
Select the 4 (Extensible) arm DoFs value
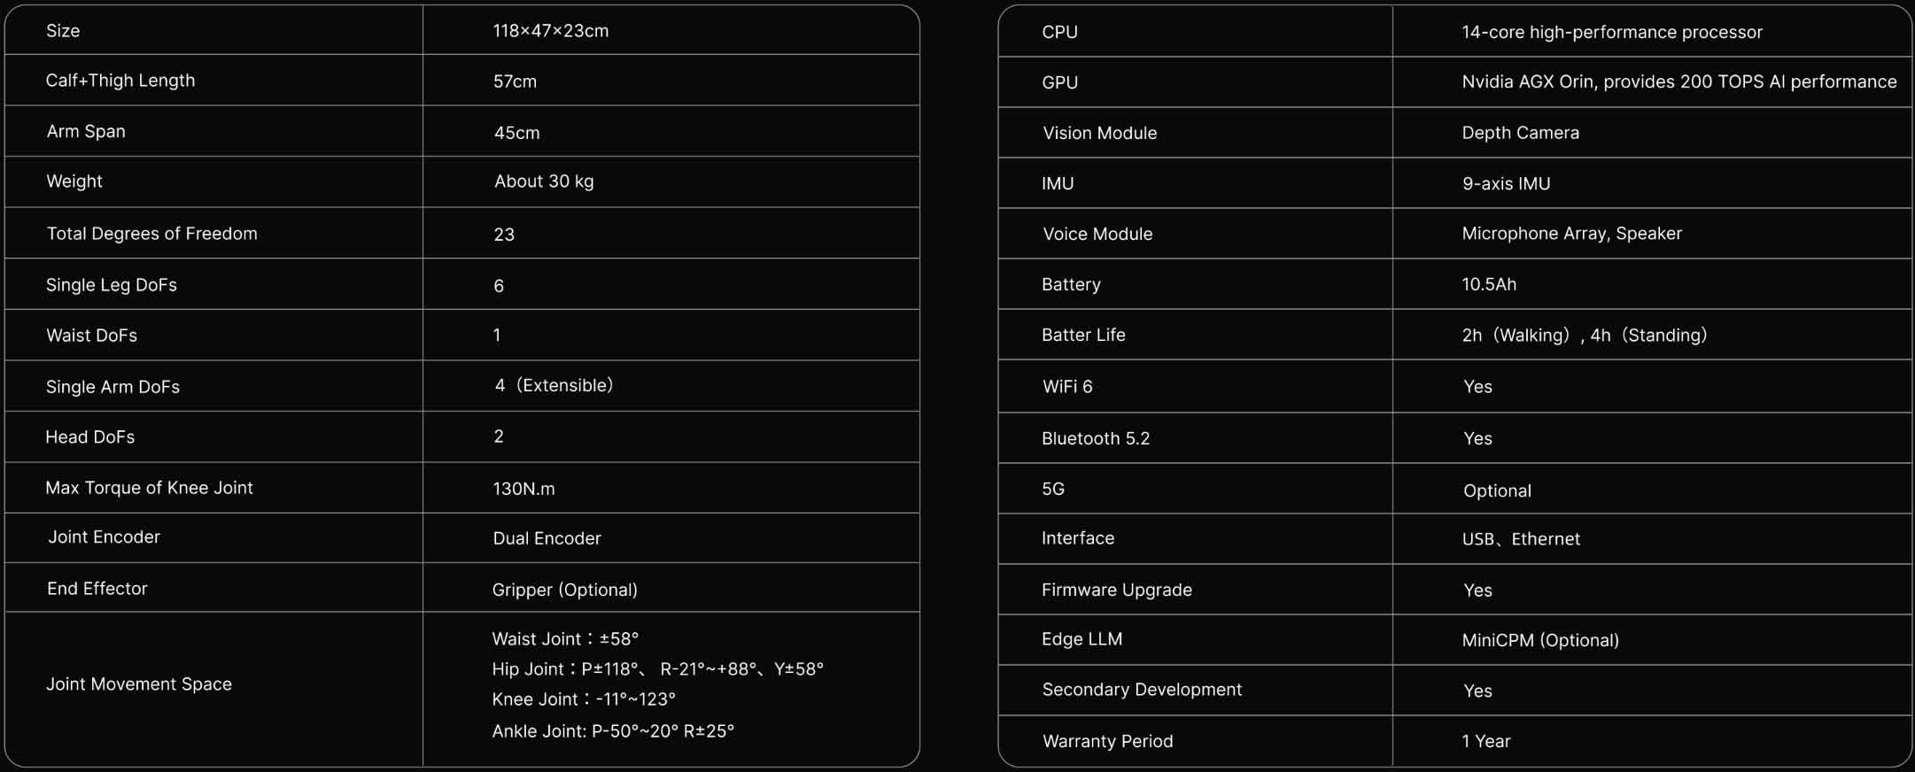coord(554,386)
